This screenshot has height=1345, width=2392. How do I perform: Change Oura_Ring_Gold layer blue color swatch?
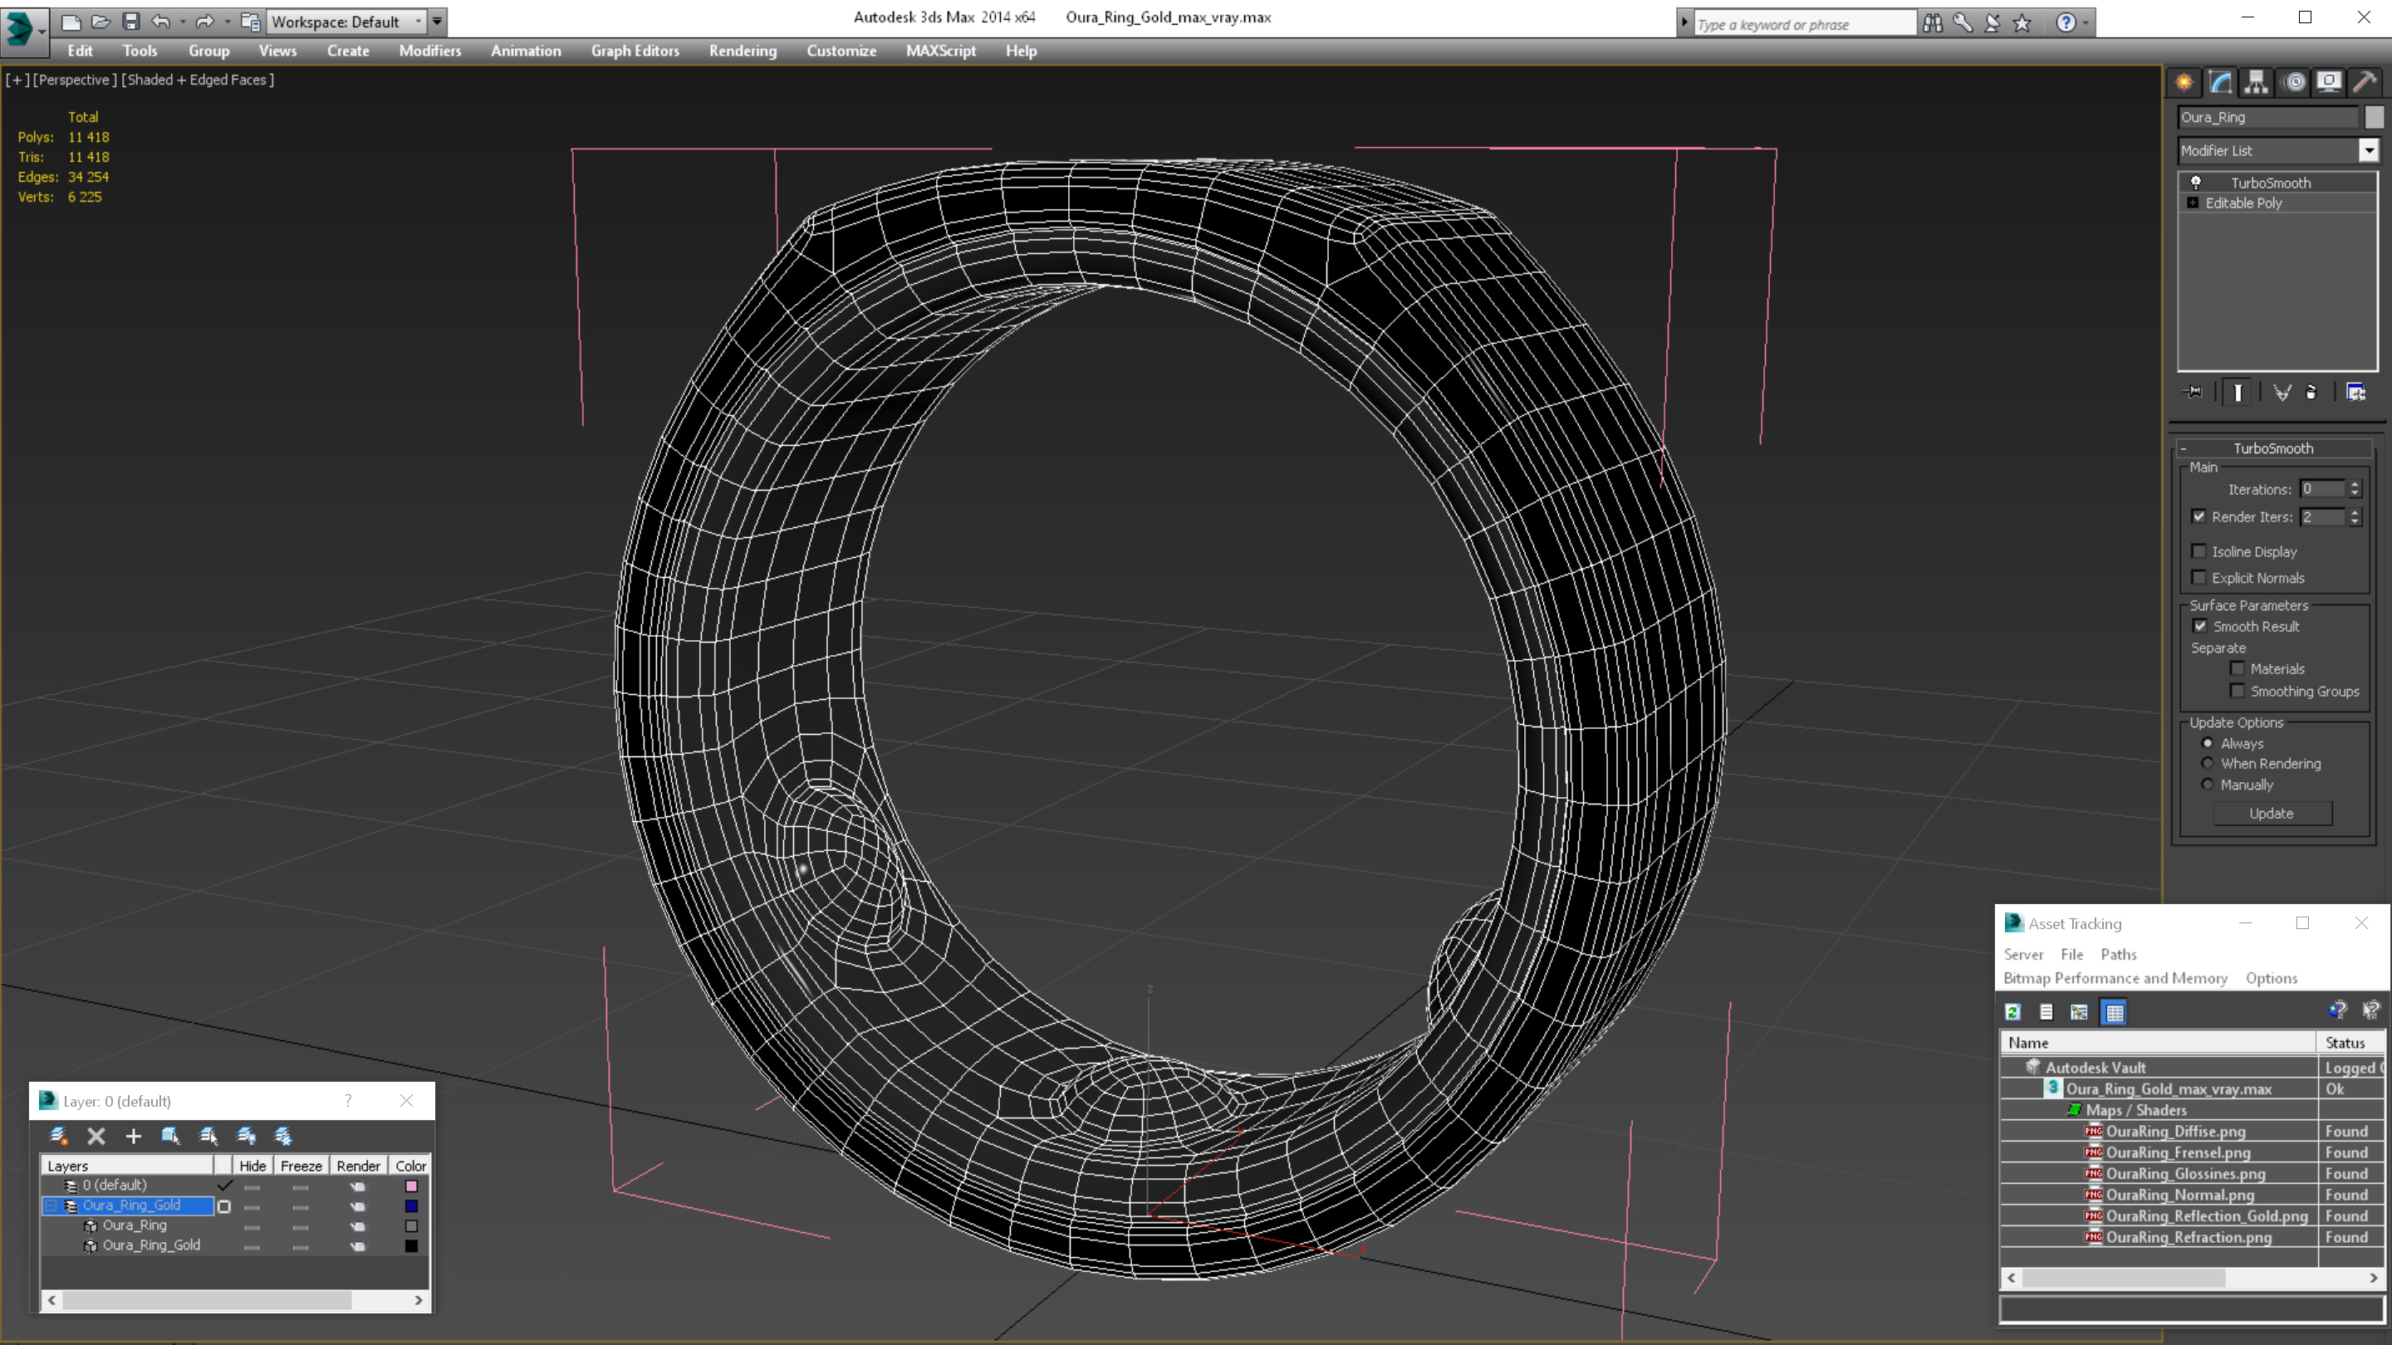coord(411,1206)
